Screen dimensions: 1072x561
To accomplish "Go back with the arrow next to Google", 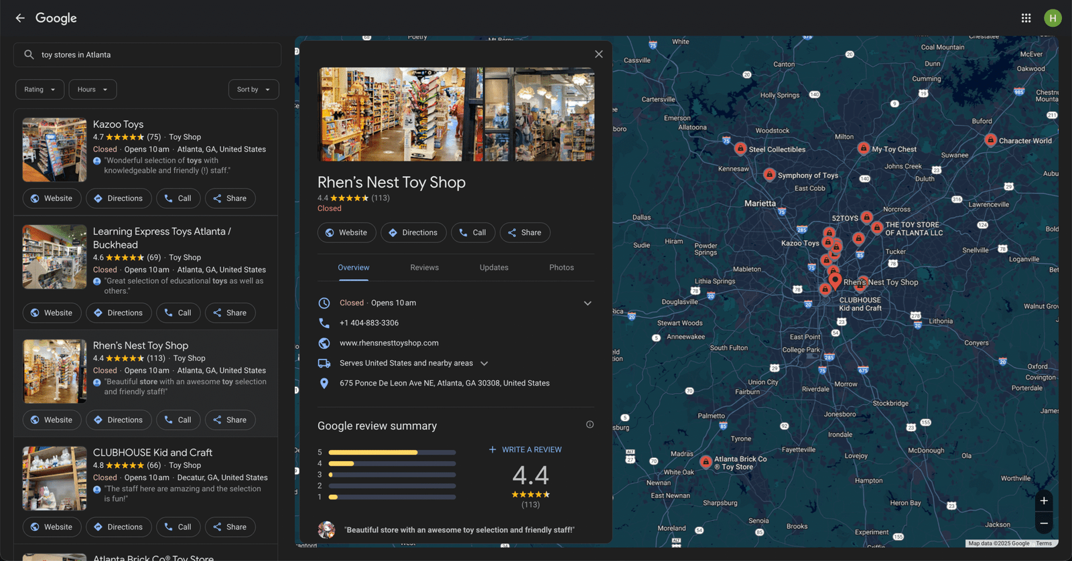I will [x=20, y=18].
